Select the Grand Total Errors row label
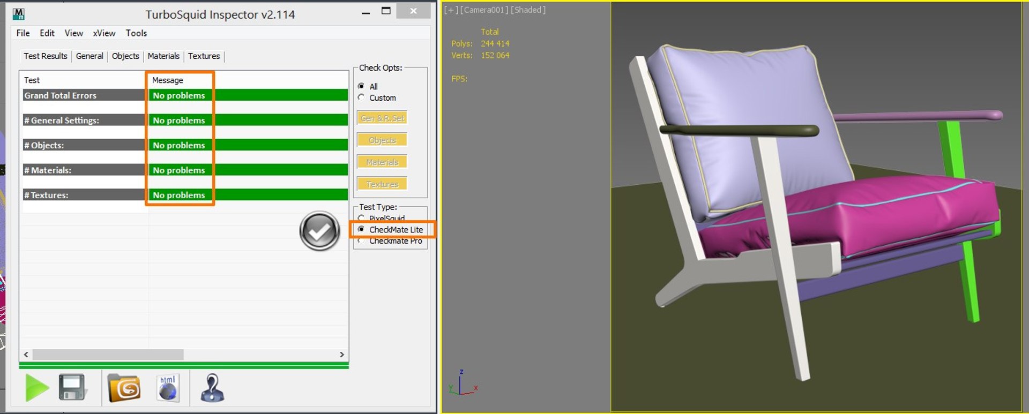1029x414 pixels. [x=60, y=95]
